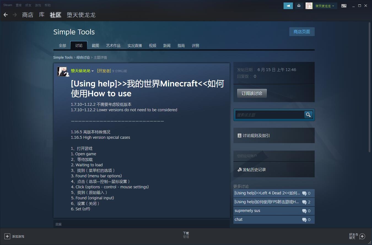Click the 订阅该讨论 button
Image resolution: width=372 pixels, height=245 pixels.
pos(252,93)
